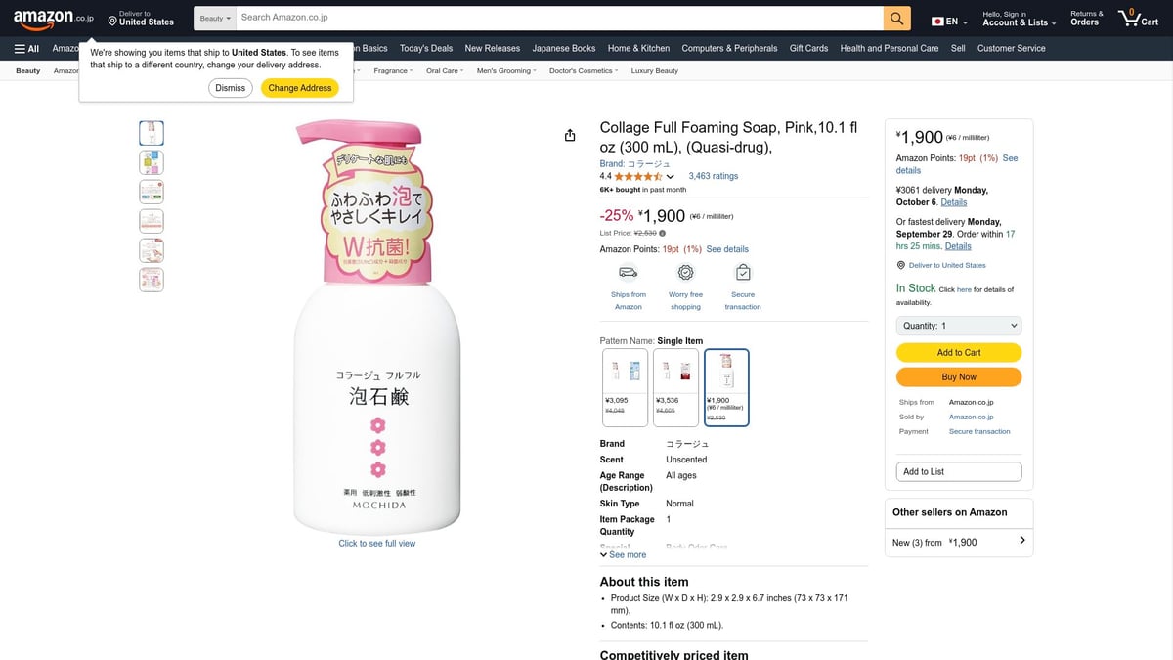Viewport: 1173px width, 660px height.
Task: Click the Secure transaction icon
Action: coord(743,273)
